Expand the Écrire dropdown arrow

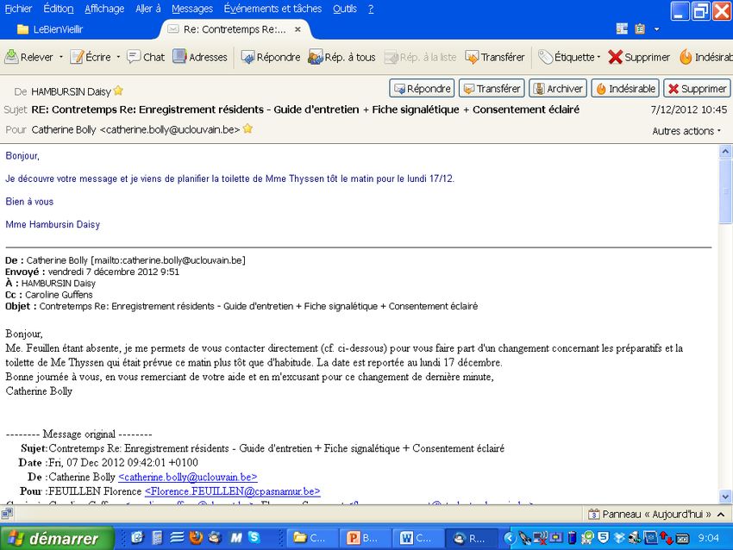pos(118,57)
